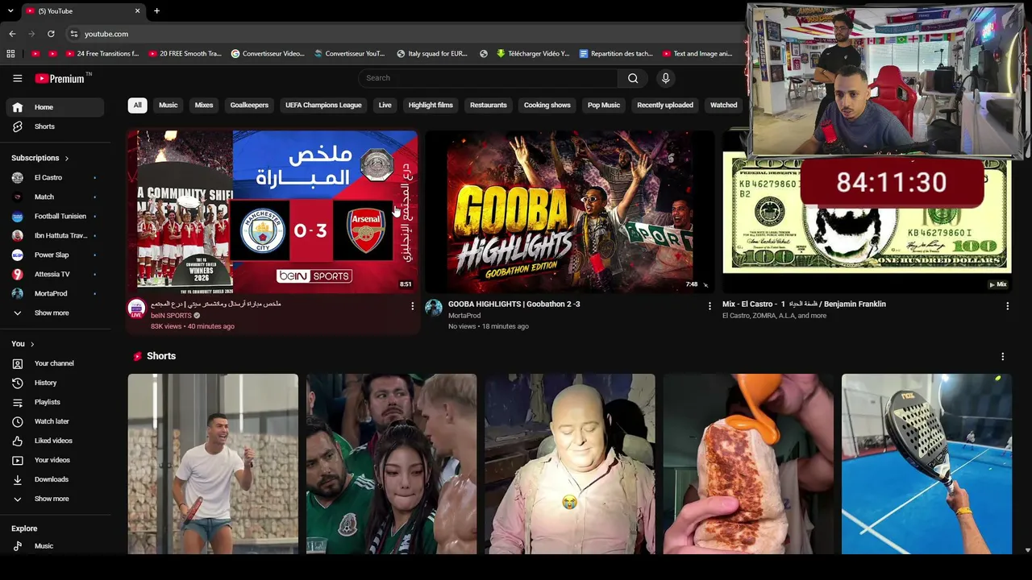Click the YouTube search input field
Image resolution: width=1032 pixels, height=580 pixels.
488,78
